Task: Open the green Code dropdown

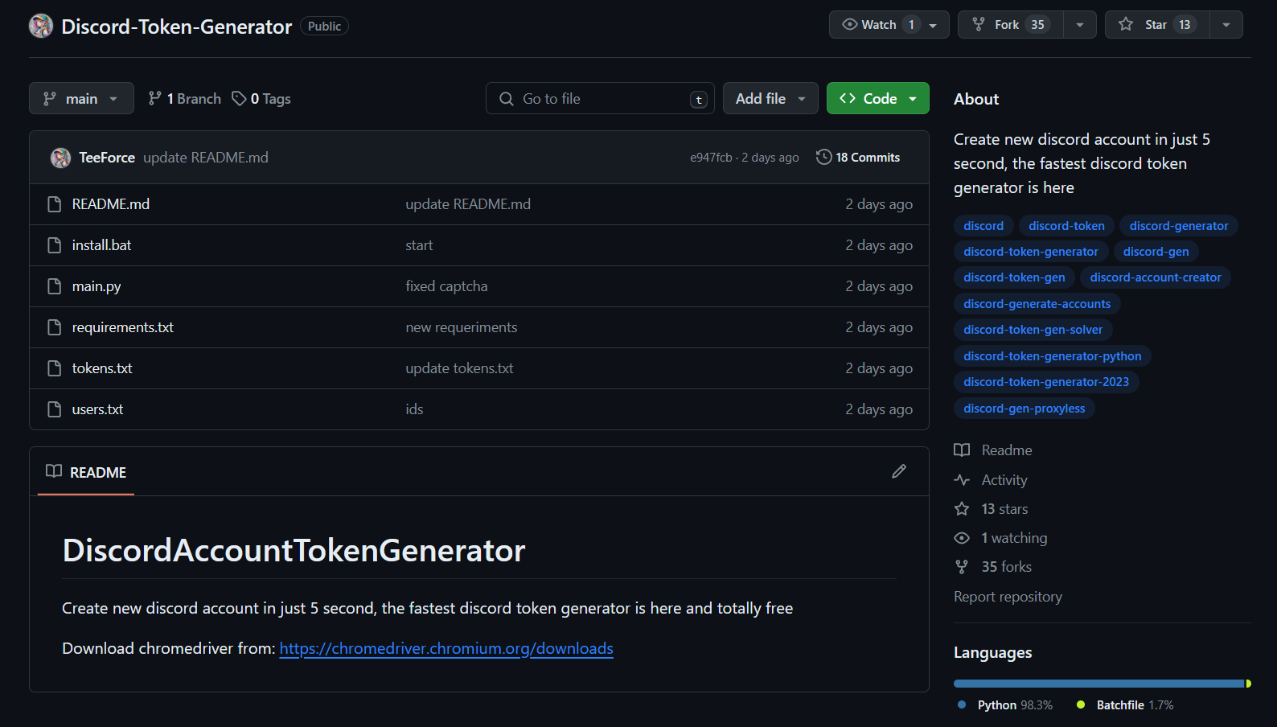Action: (x=878, y=98)
